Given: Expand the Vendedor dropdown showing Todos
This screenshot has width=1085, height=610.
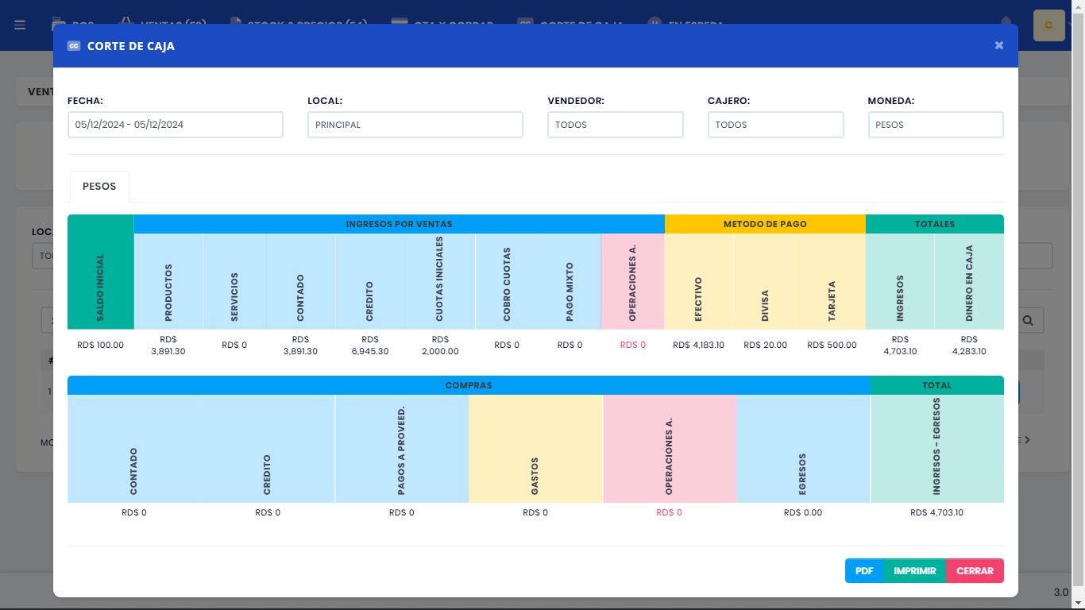Looking at the screenshot, I should 616,125.
